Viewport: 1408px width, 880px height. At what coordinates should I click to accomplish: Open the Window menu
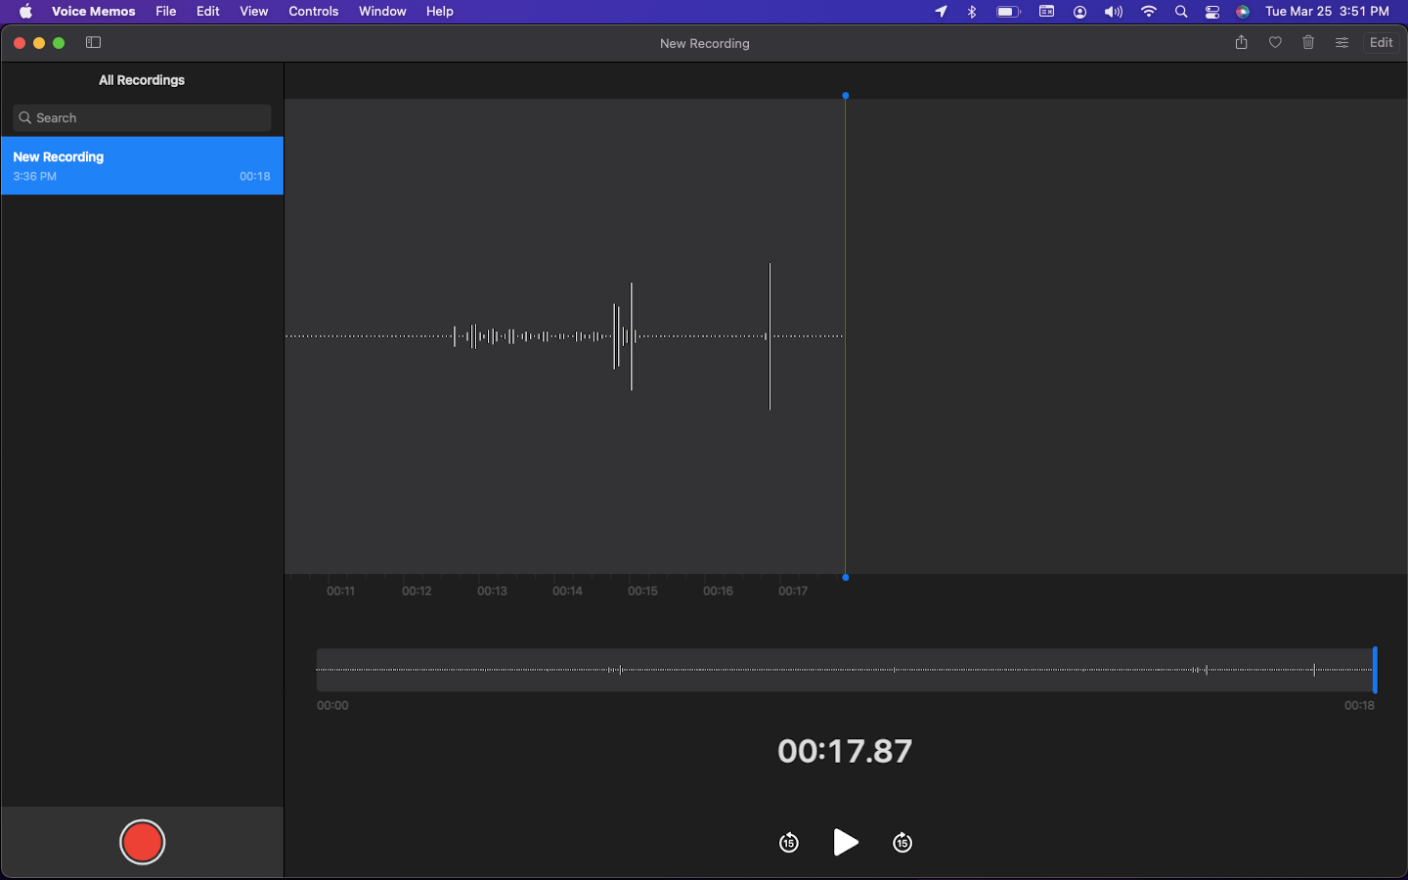(x=382, y=11)
